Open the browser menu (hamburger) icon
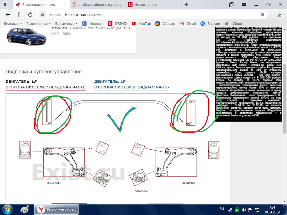The width and height of the screenshot is (287, 215). click(x=244, y=4)
